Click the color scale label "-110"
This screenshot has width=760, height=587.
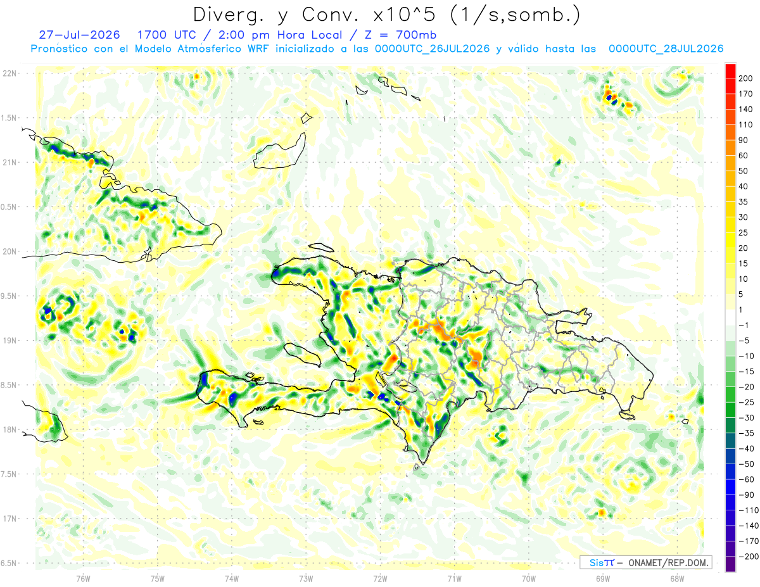point(749,510)
